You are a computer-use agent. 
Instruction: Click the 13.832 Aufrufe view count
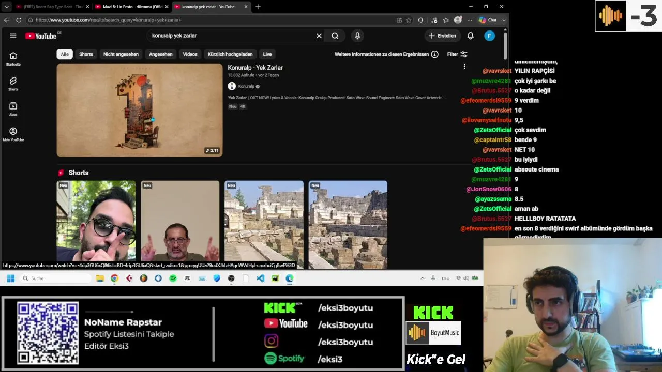[241, 75]
